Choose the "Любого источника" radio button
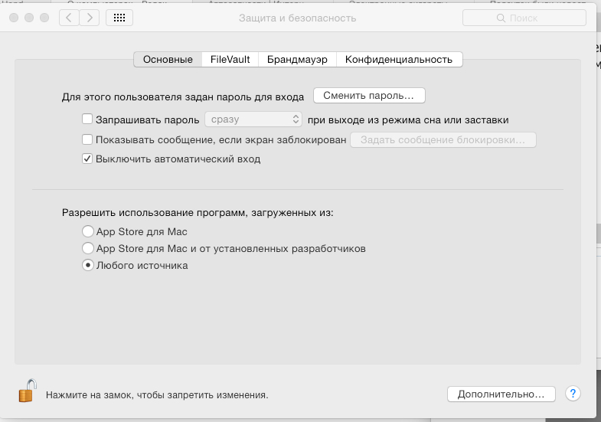Image resolution: width=601 pixels, height=422 pixels. coord(88,266)
